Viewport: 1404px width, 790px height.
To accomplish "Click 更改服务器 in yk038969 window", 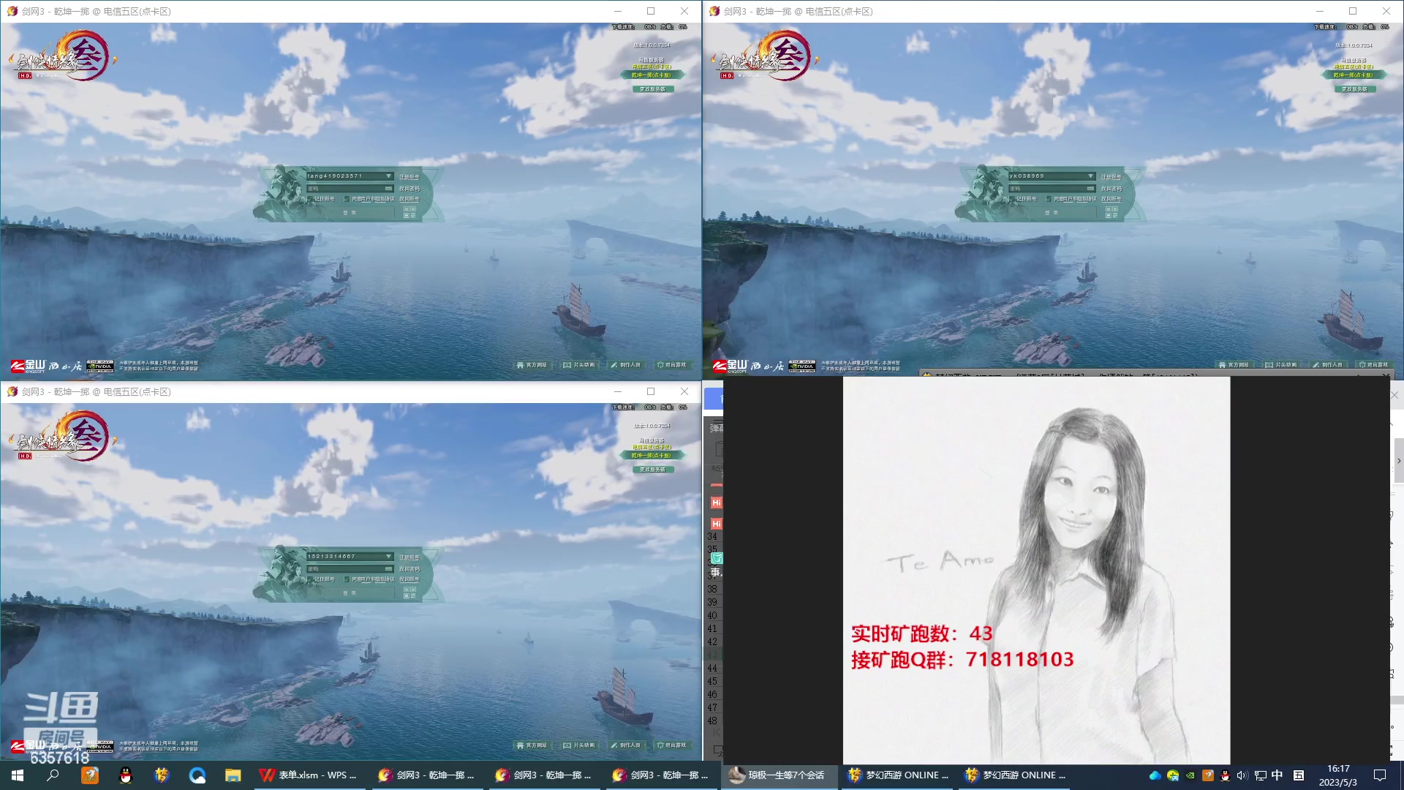I will pos(1355,89).
